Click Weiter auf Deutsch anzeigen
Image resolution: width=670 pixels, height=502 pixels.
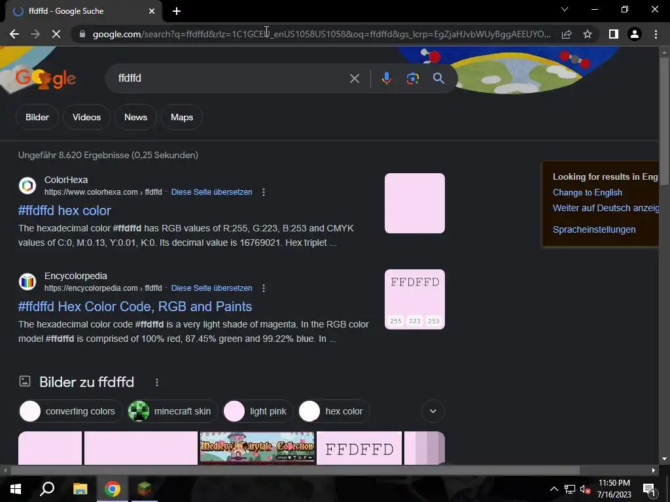(x=606, y=208)
